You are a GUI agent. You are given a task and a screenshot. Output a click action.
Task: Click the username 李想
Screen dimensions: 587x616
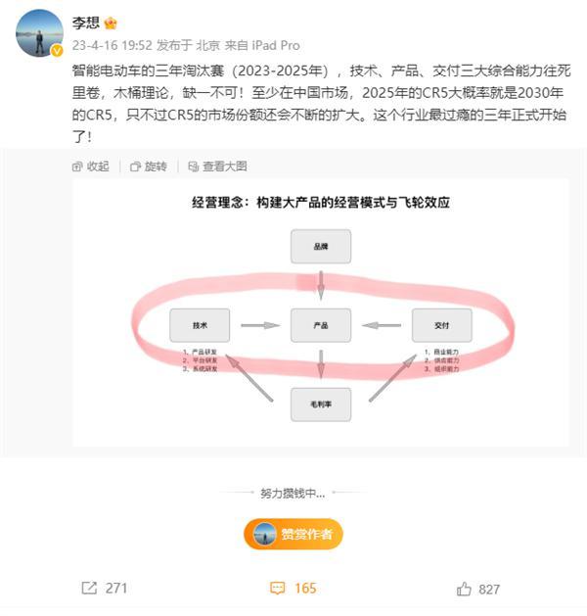[85, 23]
